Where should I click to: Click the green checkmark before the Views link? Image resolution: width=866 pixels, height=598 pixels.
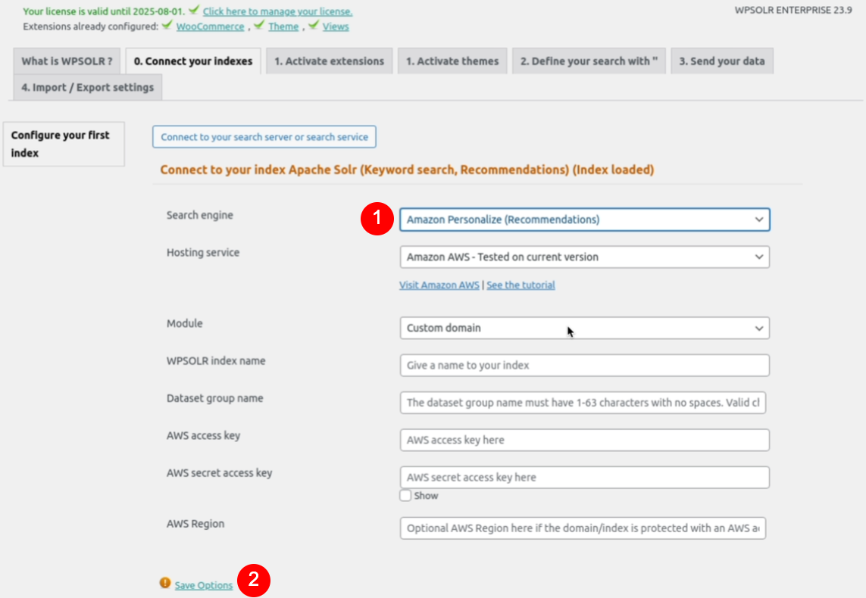tap(314, 26)
